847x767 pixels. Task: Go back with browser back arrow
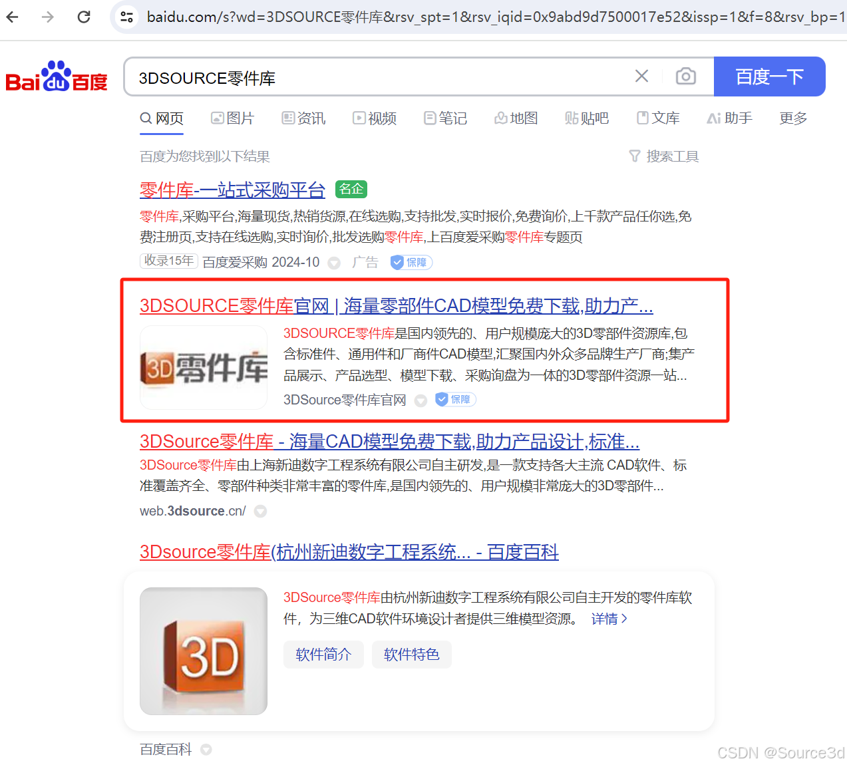[13, 17]
